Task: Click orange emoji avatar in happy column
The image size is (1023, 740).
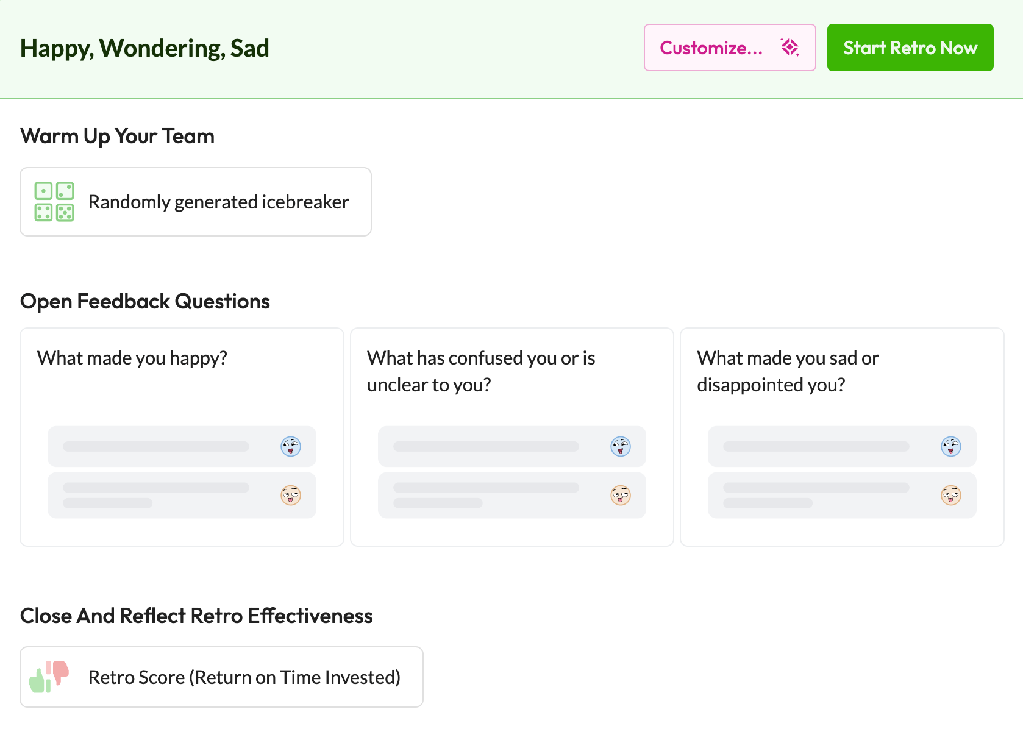Action: [x=291, y=495]
